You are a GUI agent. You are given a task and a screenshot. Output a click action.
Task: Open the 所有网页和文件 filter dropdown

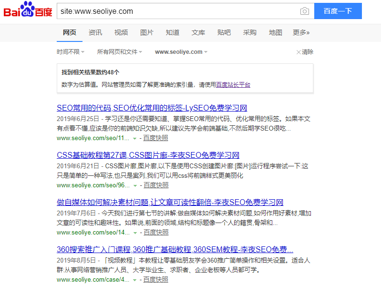click(120, 52)
